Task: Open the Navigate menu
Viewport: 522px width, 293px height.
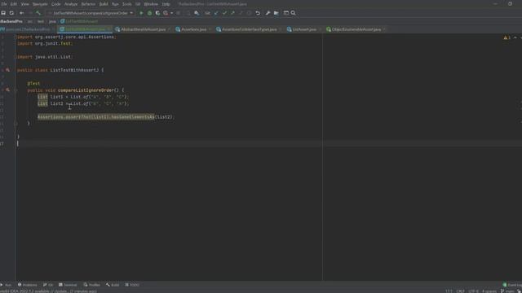Action: pyautogui.click(x=40, y=4)
